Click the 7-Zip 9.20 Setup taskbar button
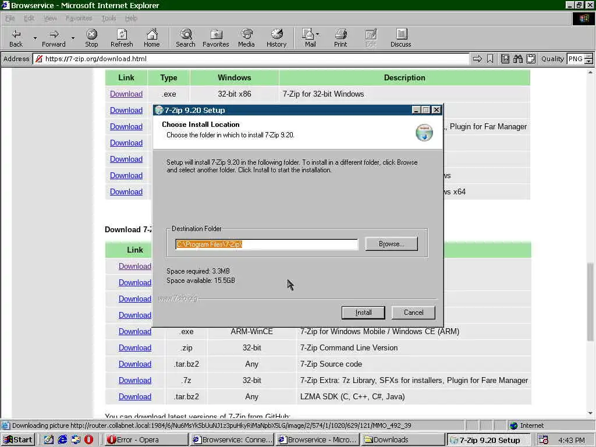The image size is (596, 447). point(488,440)
